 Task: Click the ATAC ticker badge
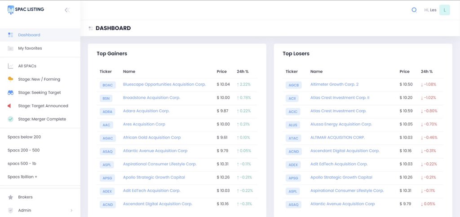click(293, 138)
